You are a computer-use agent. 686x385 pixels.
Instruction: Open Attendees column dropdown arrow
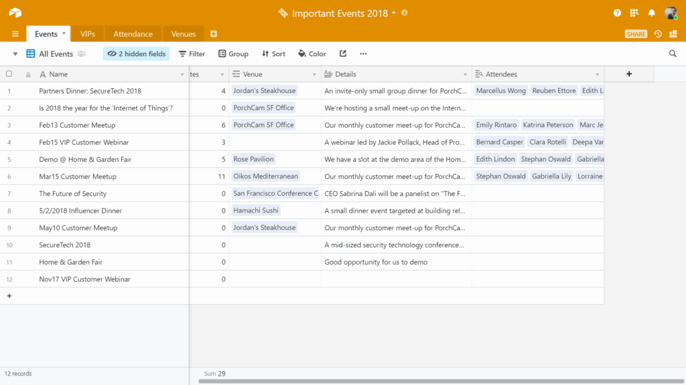click(x=597, y=75)
